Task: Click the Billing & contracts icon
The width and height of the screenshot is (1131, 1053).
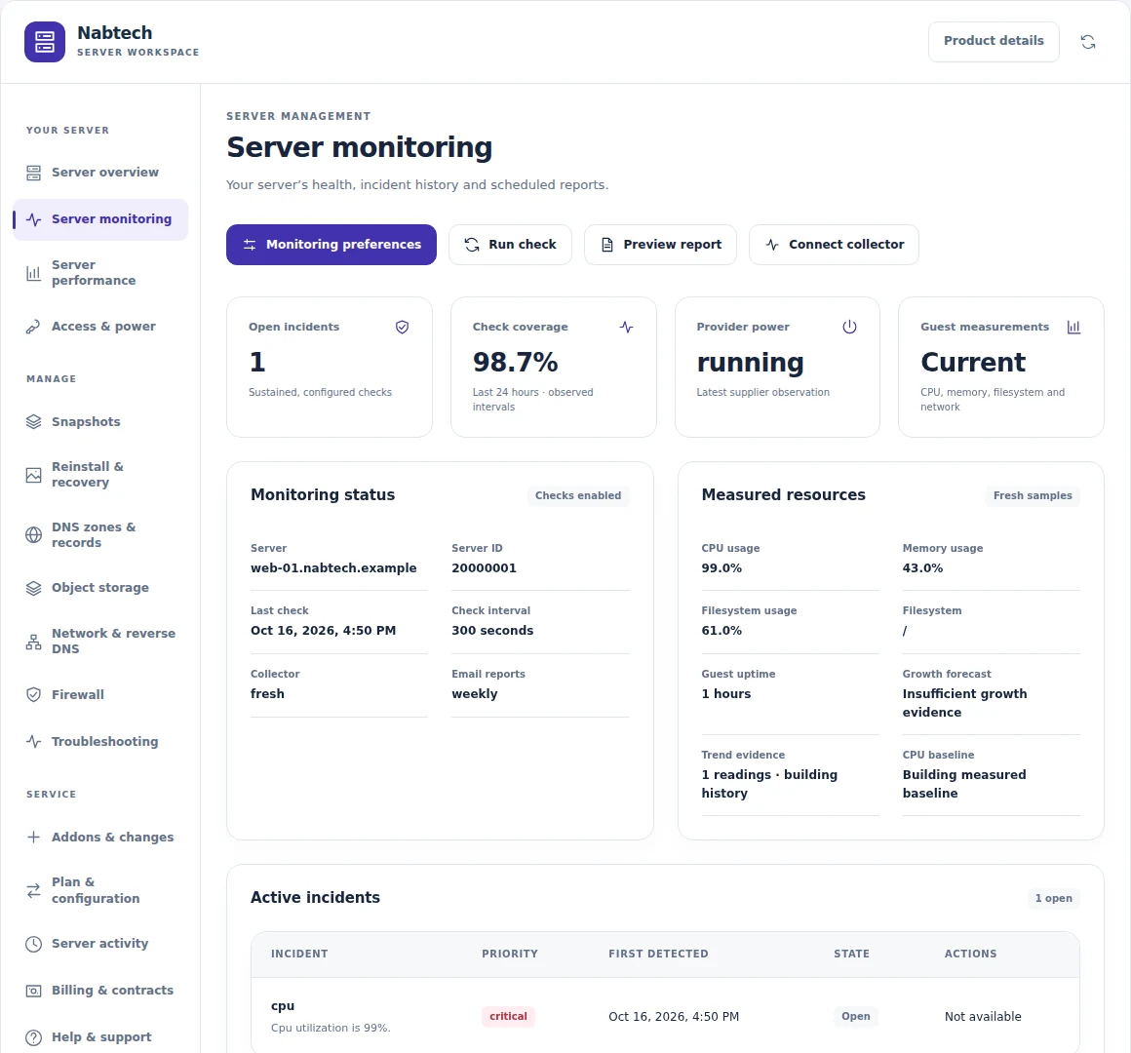Action: 34,991
